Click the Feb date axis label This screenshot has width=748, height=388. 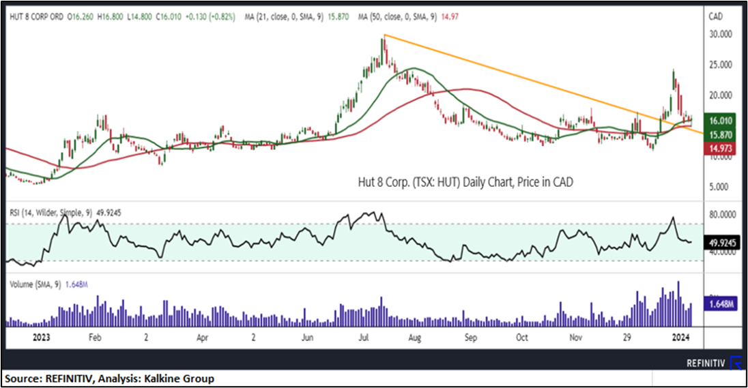pos(95,338)
